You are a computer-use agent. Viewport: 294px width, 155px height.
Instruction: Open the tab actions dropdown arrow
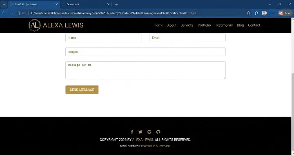point(4,4)
